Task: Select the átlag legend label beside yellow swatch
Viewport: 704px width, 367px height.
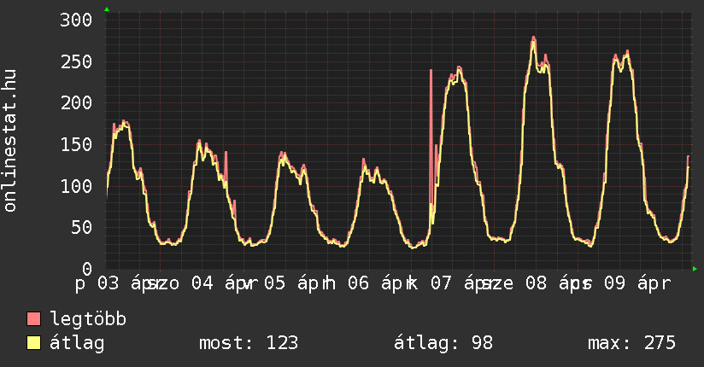Action: pos(78,343)
